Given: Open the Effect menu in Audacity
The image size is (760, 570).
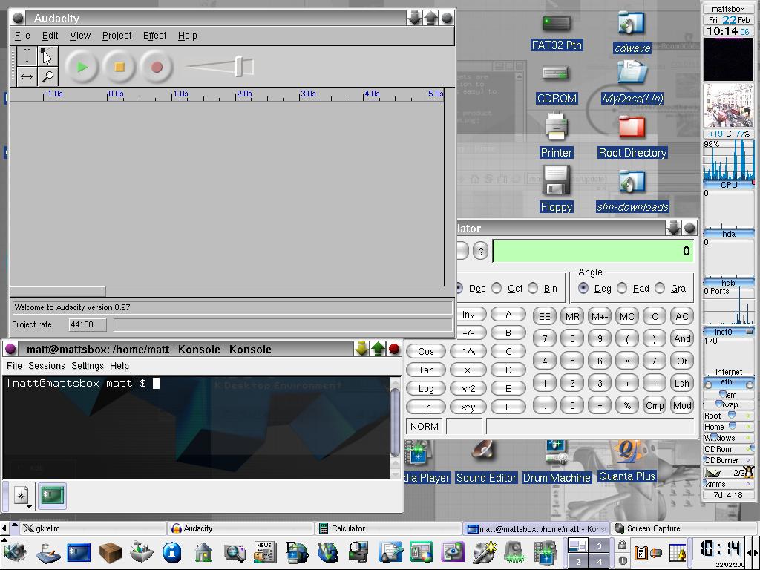Looking at the screenshot, I should (x=154, y=36).
